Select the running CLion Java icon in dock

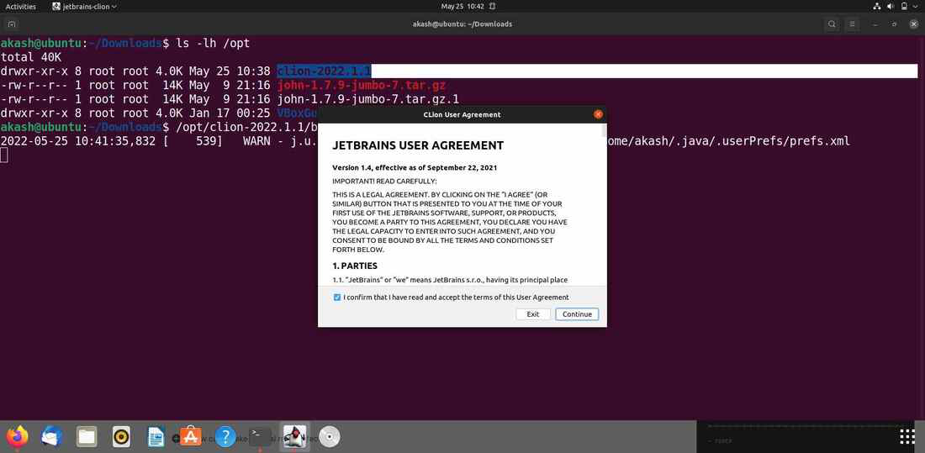294,436
